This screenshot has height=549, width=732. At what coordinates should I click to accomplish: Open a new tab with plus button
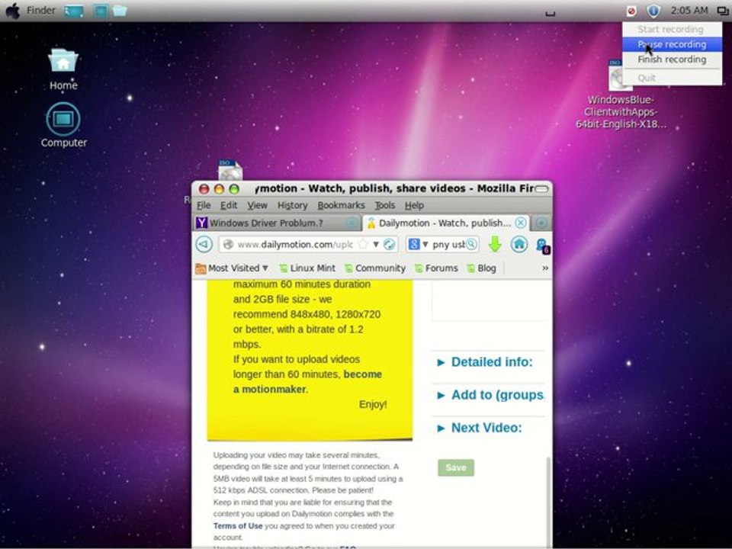[x=541, y=223]
